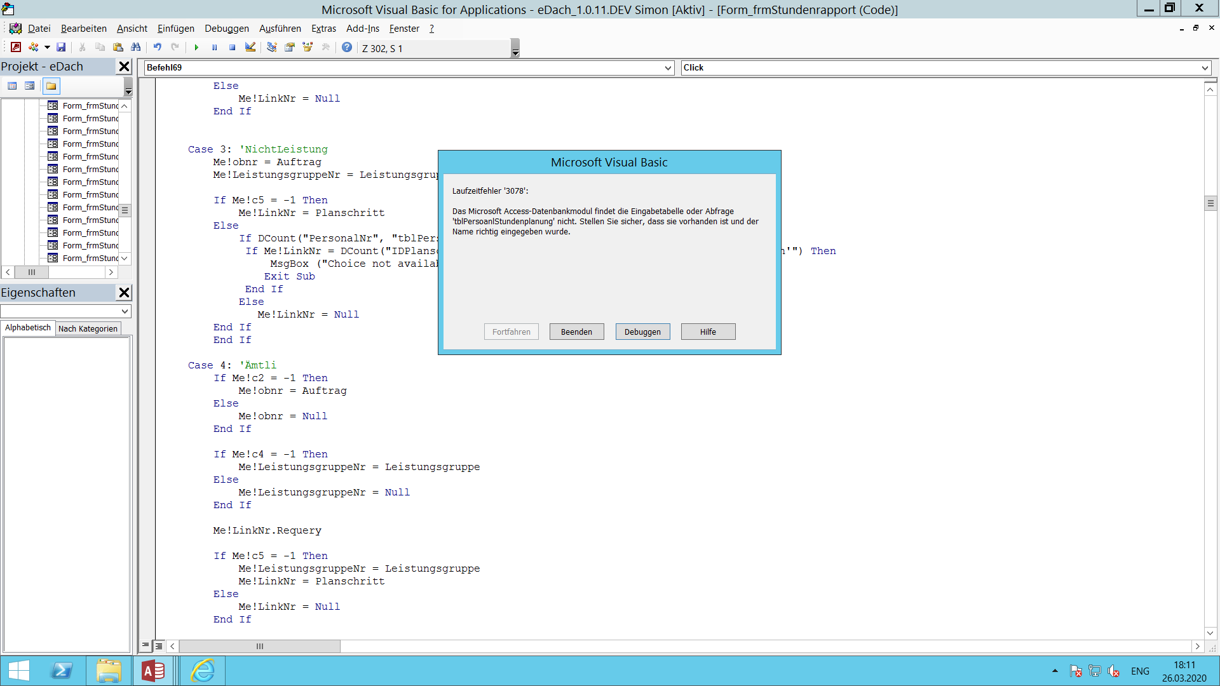Screen dimensions: 1220x686
Task: Click the Redo arrow icon
Action: coord(175,48)
